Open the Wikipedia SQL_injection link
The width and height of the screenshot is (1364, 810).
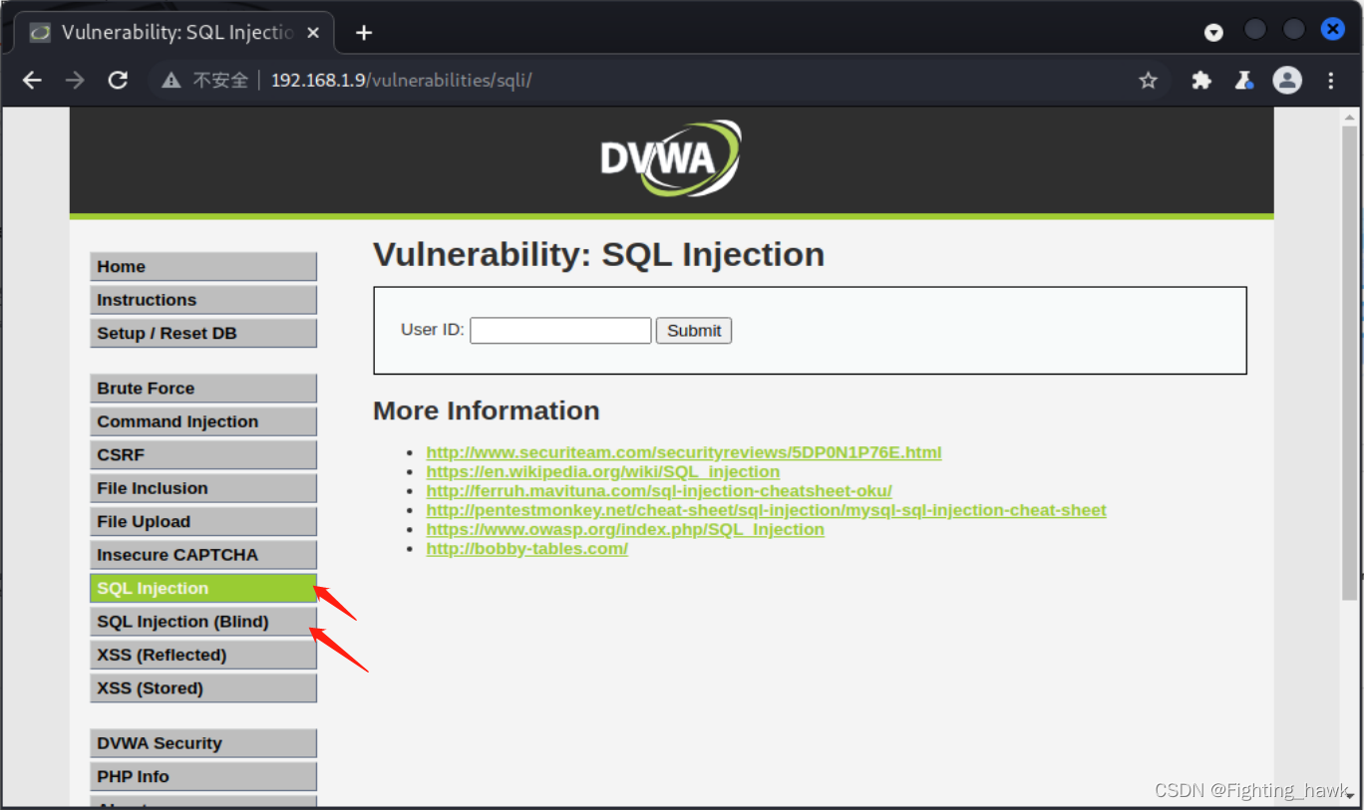click(602, 472)
